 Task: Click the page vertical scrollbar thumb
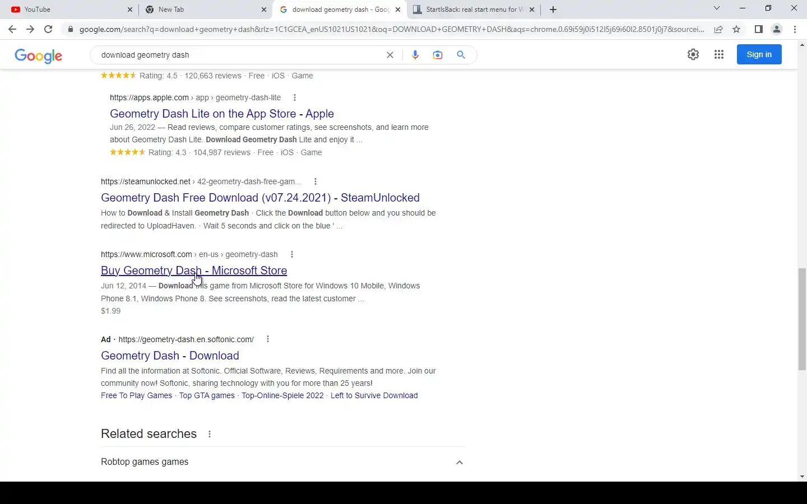[802, 319]
